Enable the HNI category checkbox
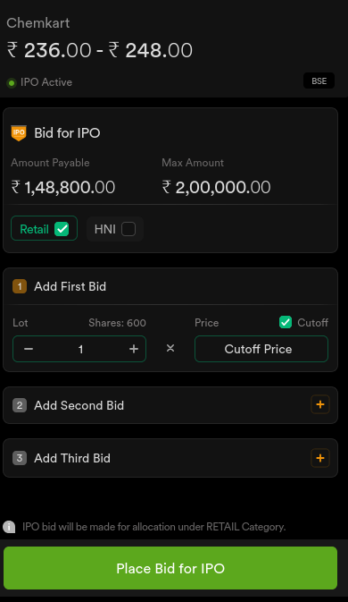The height and width of the screenshot is (602, 348). [128, 229]
